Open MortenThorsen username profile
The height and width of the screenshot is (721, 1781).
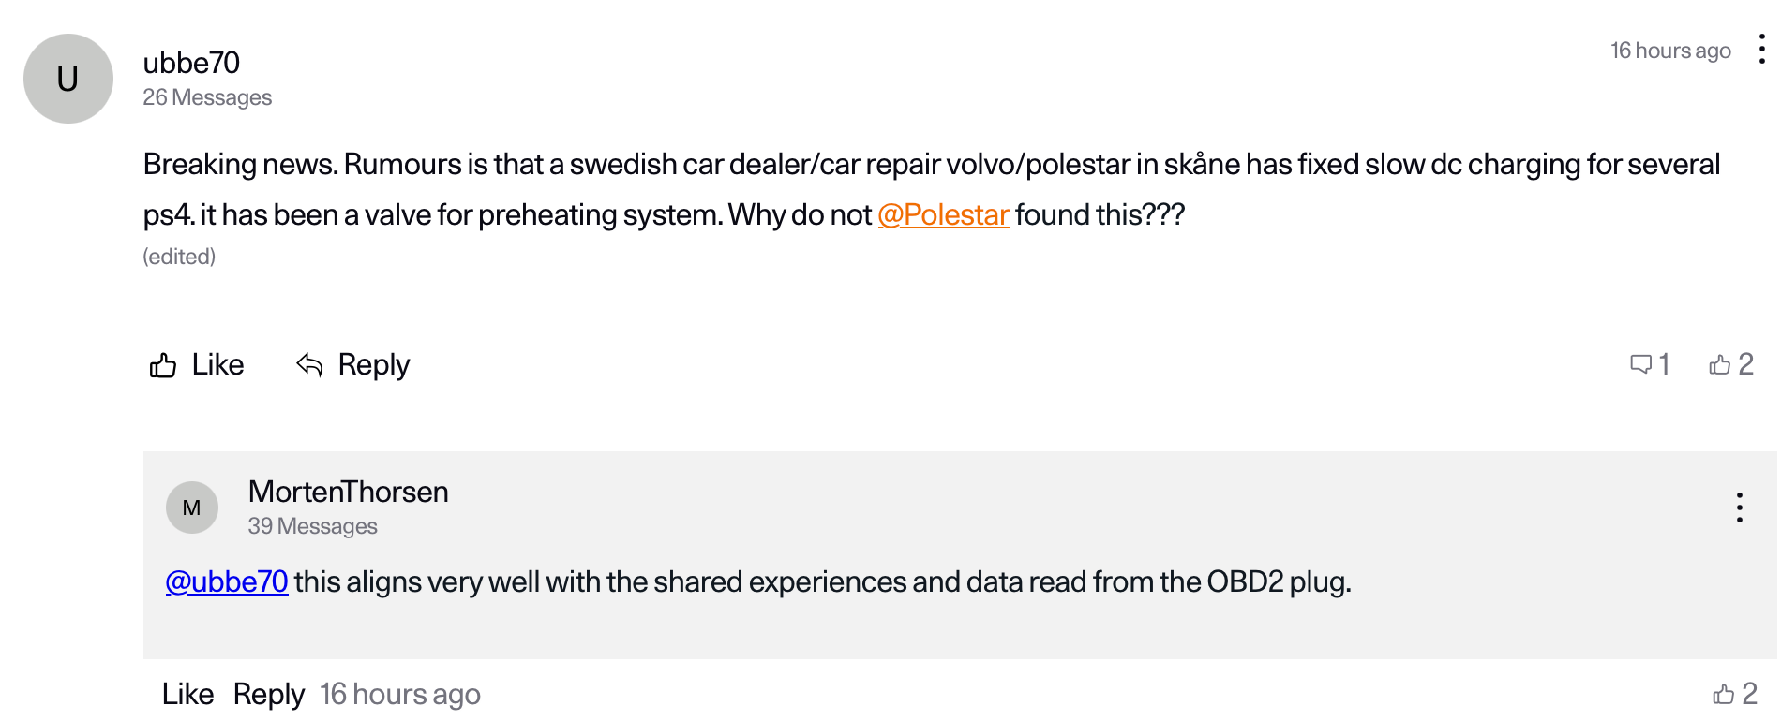348,492
